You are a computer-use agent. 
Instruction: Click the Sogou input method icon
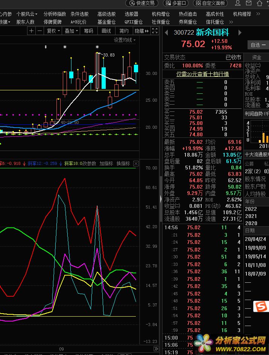click(261, 306)
